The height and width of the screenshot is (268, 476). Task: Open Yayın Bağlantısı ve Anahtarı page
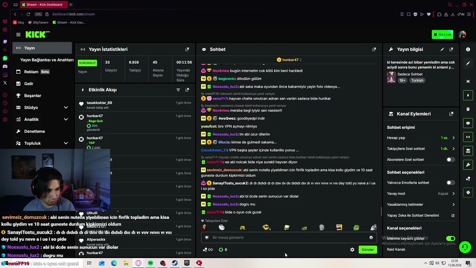(x=47, y=60)
